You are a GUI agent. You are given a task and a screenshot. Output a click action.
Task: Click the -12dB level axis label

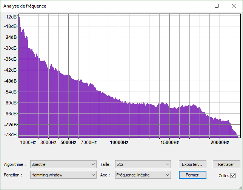pos(11,17)
